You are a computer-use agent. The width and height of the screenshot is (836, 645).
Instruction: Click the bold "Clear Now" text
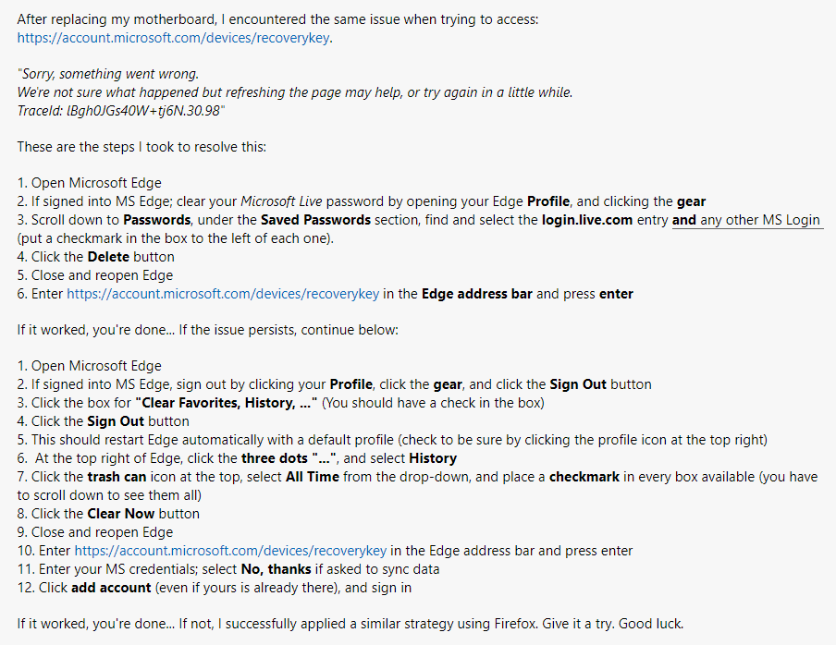click(121, 514)
